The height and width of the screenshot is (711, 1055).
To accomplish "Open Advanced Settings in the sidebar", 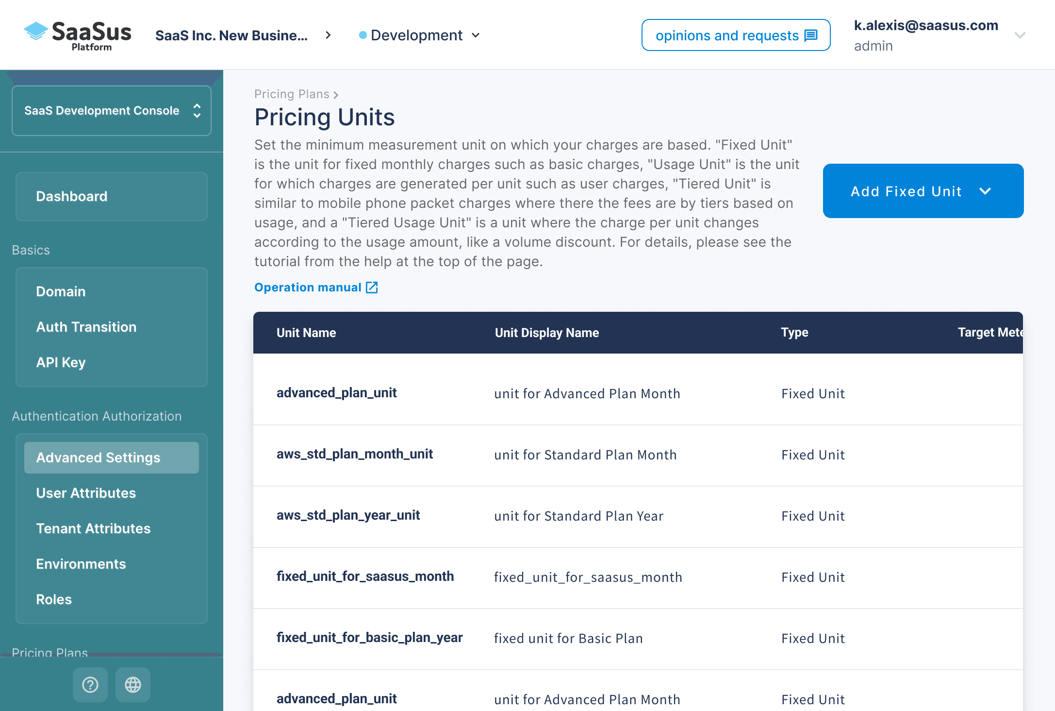I will click(x=98, y=457).
